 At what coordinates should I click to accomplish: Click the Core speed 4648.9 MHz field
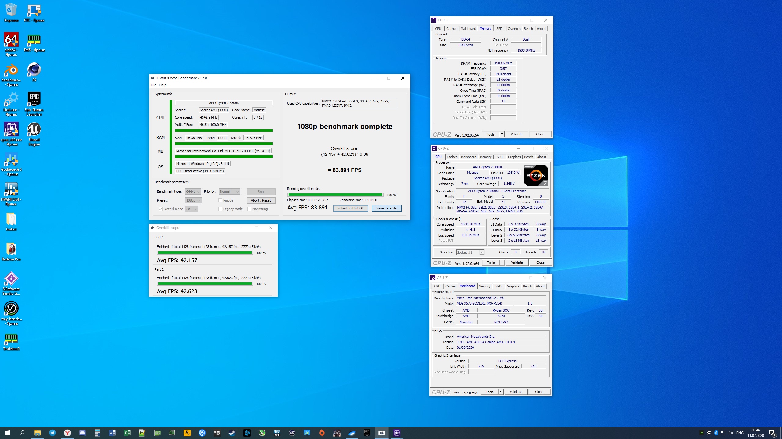click(x=209, y=117)
